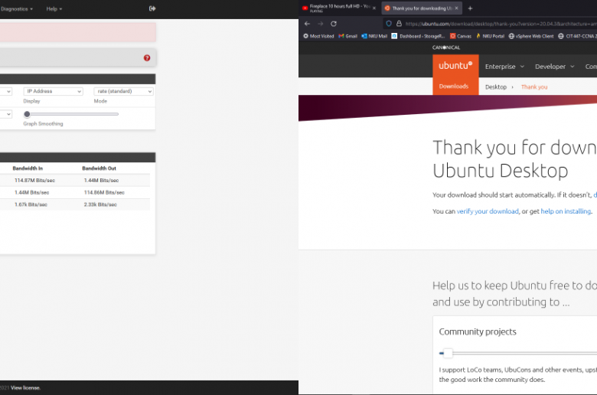This screenshot has width=597, height=395.
Task: Click the help on installing link
Action: point(566,211)
